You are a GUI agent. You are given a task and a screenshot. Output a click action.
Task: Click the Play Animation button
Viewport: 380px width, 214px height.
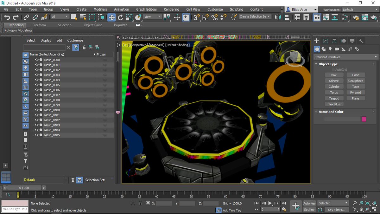point(270,203)
